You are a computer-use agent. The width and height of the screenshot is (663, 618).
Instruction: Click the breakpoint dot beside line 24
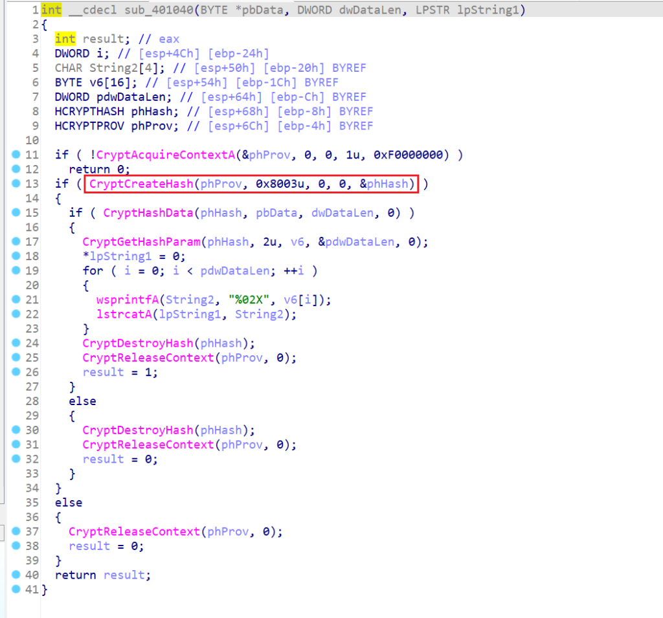pyautogui.click(x=16, y=343)
